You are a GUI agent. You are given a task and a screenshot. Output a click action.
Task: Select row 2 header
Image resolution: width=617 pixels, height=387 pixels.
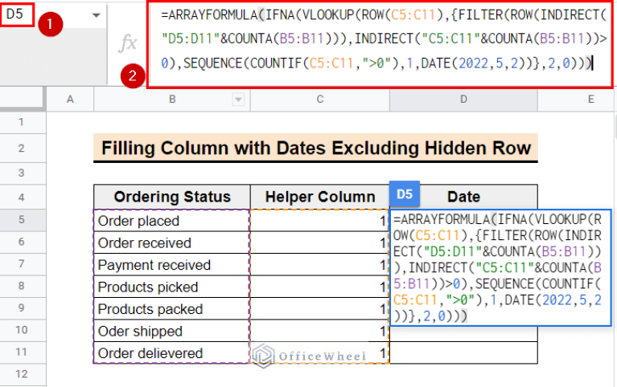click(22, 149)
